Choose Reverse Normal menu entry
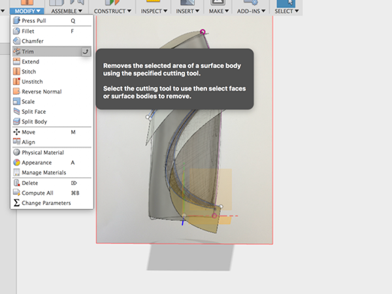392x294 pixels. (52, 91)
